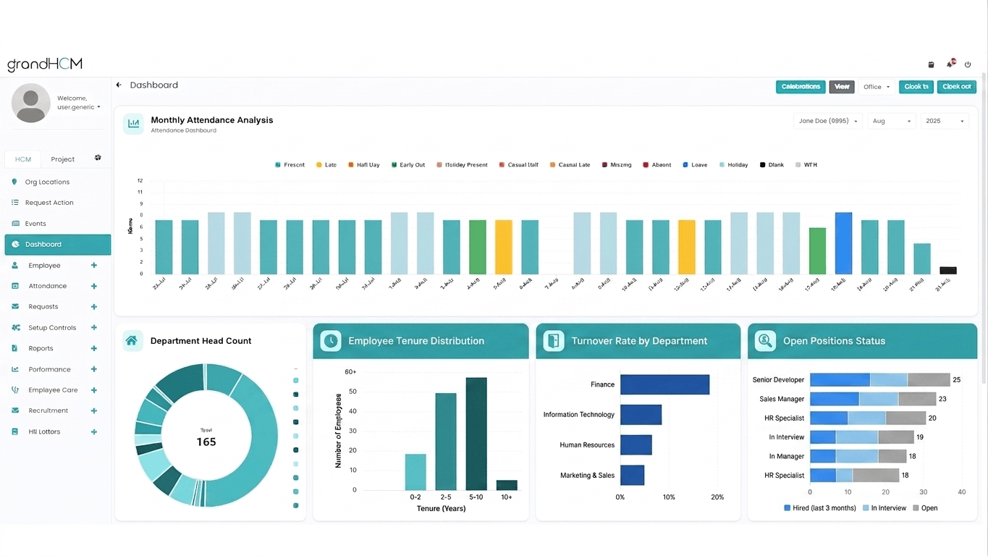The image size is (988, 556).
Task: Toggle the Leave legend series
Action: pos(695,165)
